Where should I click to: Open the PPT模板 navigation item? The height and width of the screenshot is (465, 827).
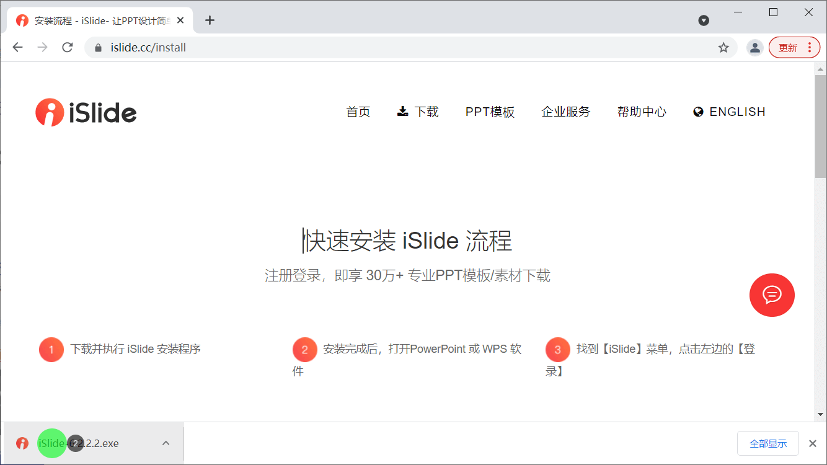point(490,112)
